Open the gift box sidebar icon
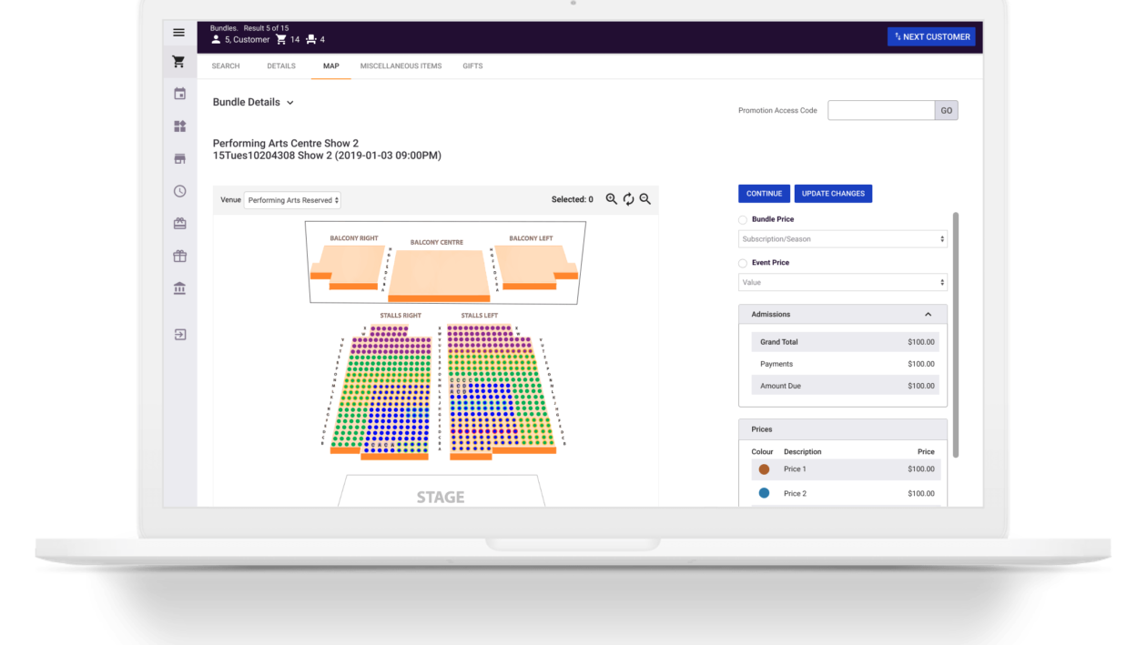 click(179, 257)
